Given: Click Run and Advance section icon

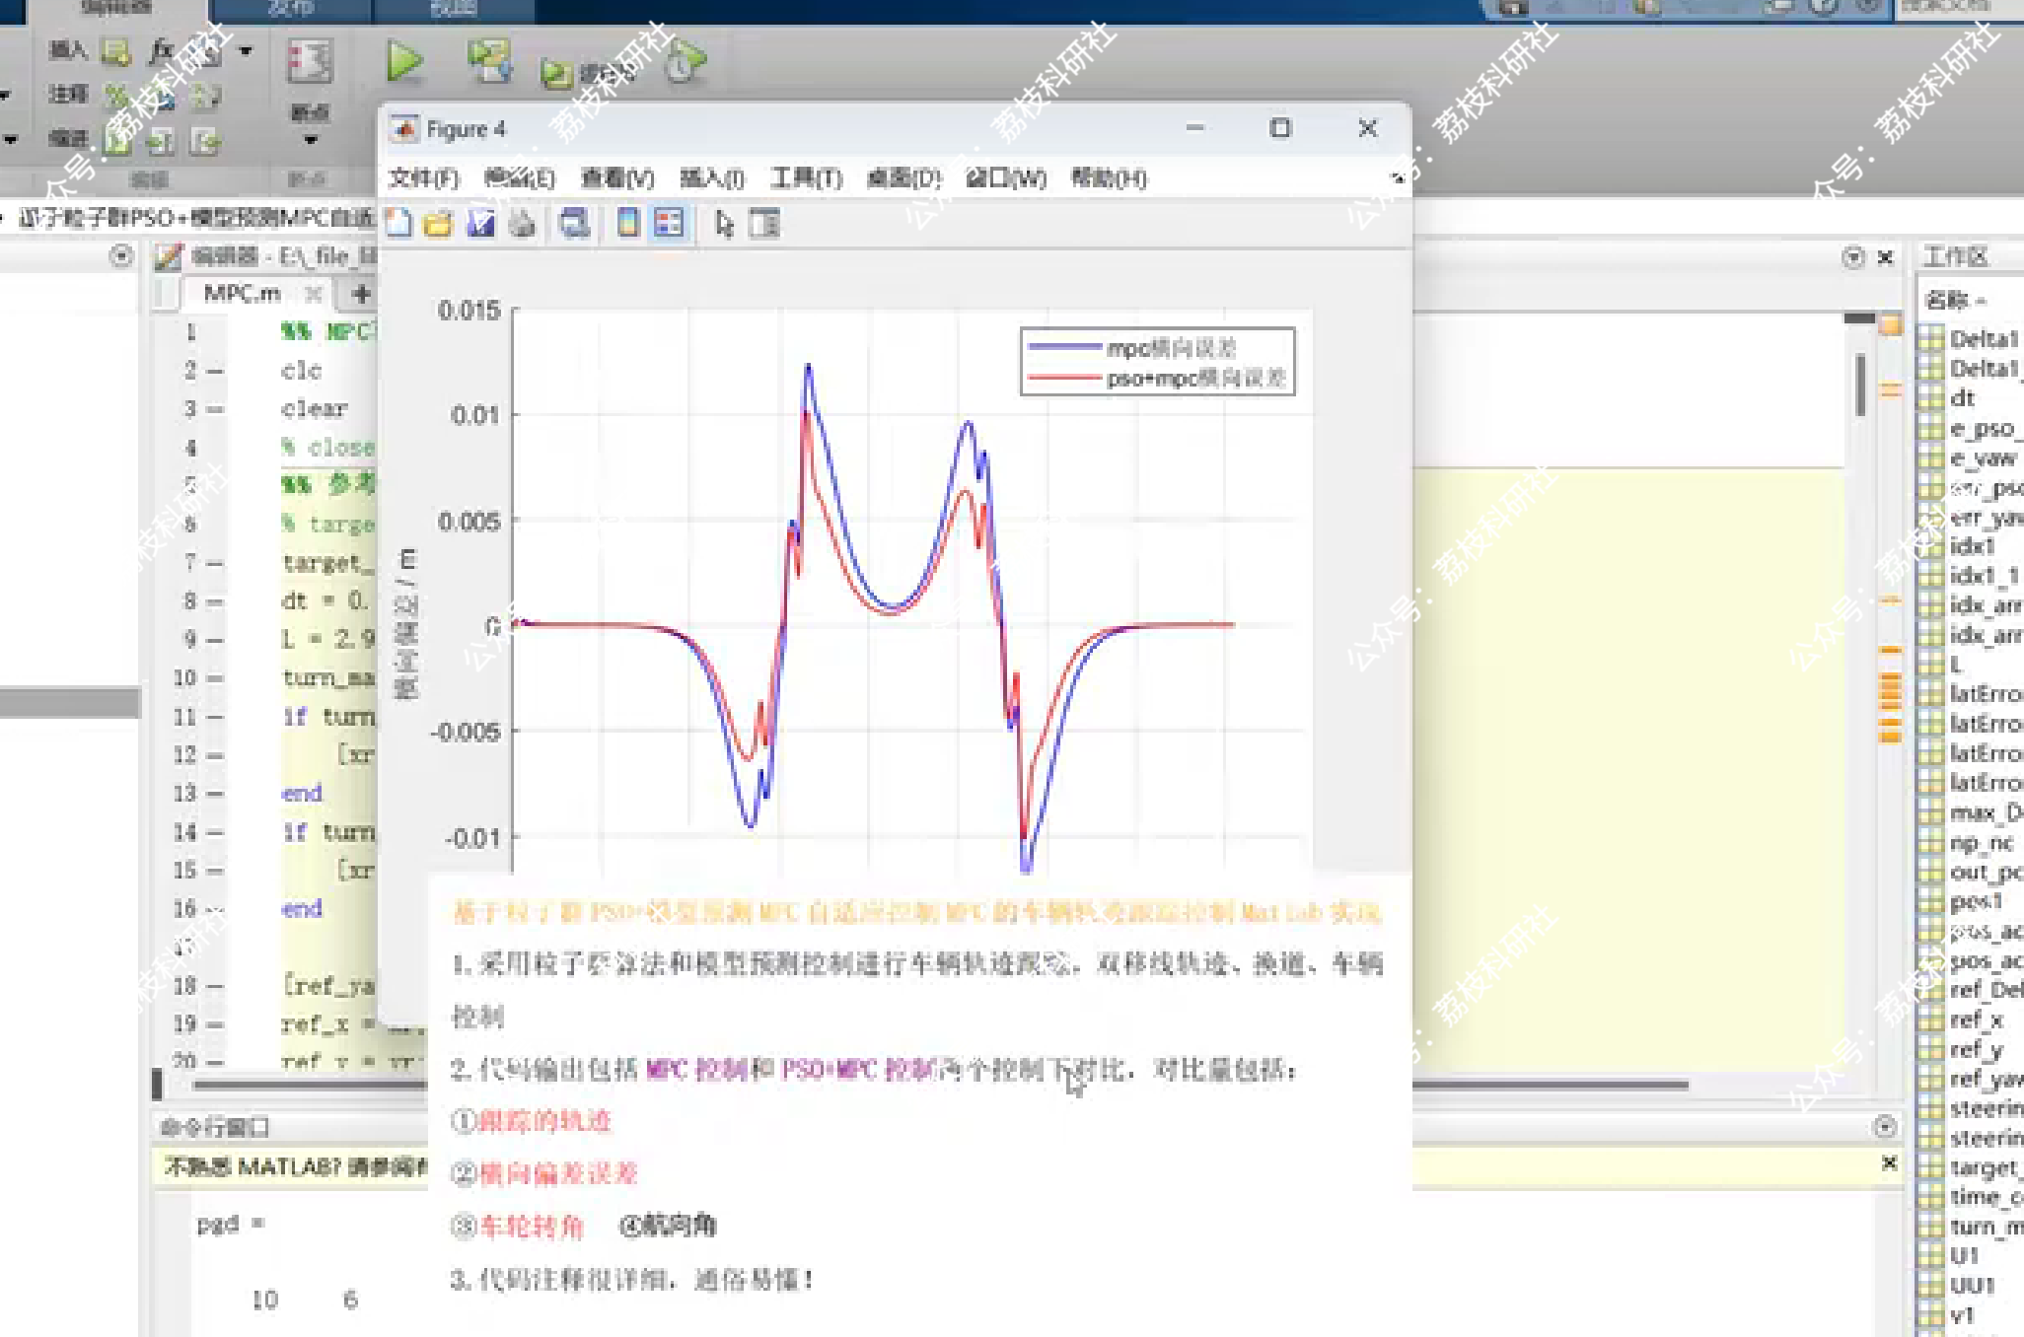Looking at the screenshot, I should (489, 61).
